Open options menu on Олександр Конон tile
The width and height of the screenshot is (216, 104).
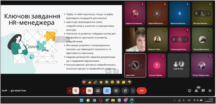point(186,40)
